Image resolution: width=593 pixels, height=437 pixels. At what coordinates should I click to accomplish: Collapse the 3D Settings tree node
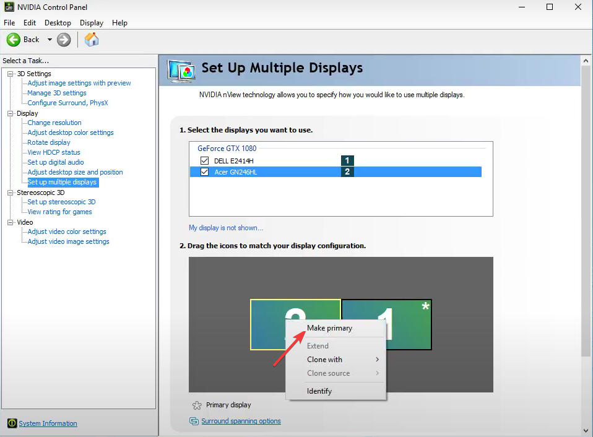pos(10,74)
